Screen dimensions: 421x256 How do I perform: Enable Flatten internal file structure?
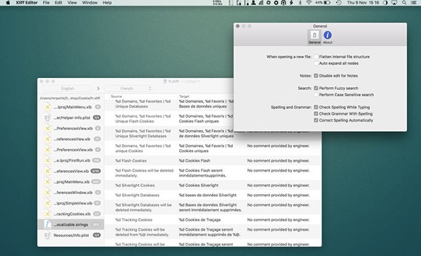(316, 57)
